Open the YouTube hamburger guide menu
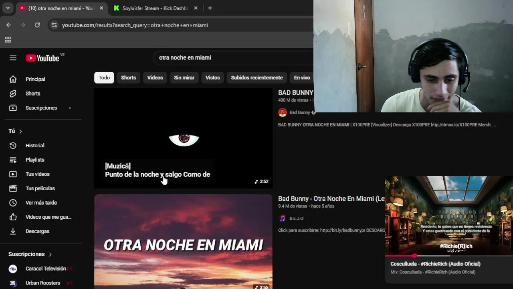This screenshot has height=289, width=513. pyautogui.click(x=13, y=58)
